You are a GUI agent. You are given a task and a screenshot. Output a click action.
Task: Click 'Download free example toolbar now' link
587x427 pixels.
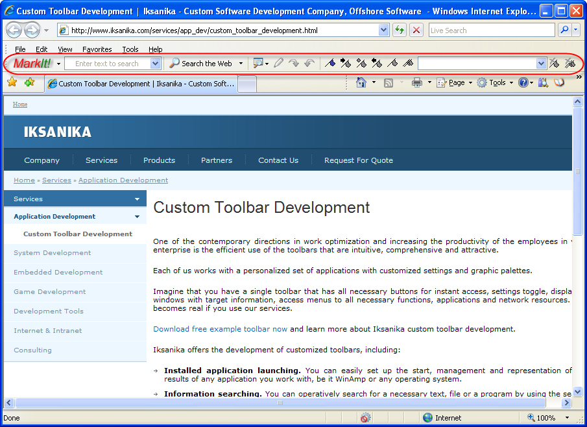tap(220, 329)
